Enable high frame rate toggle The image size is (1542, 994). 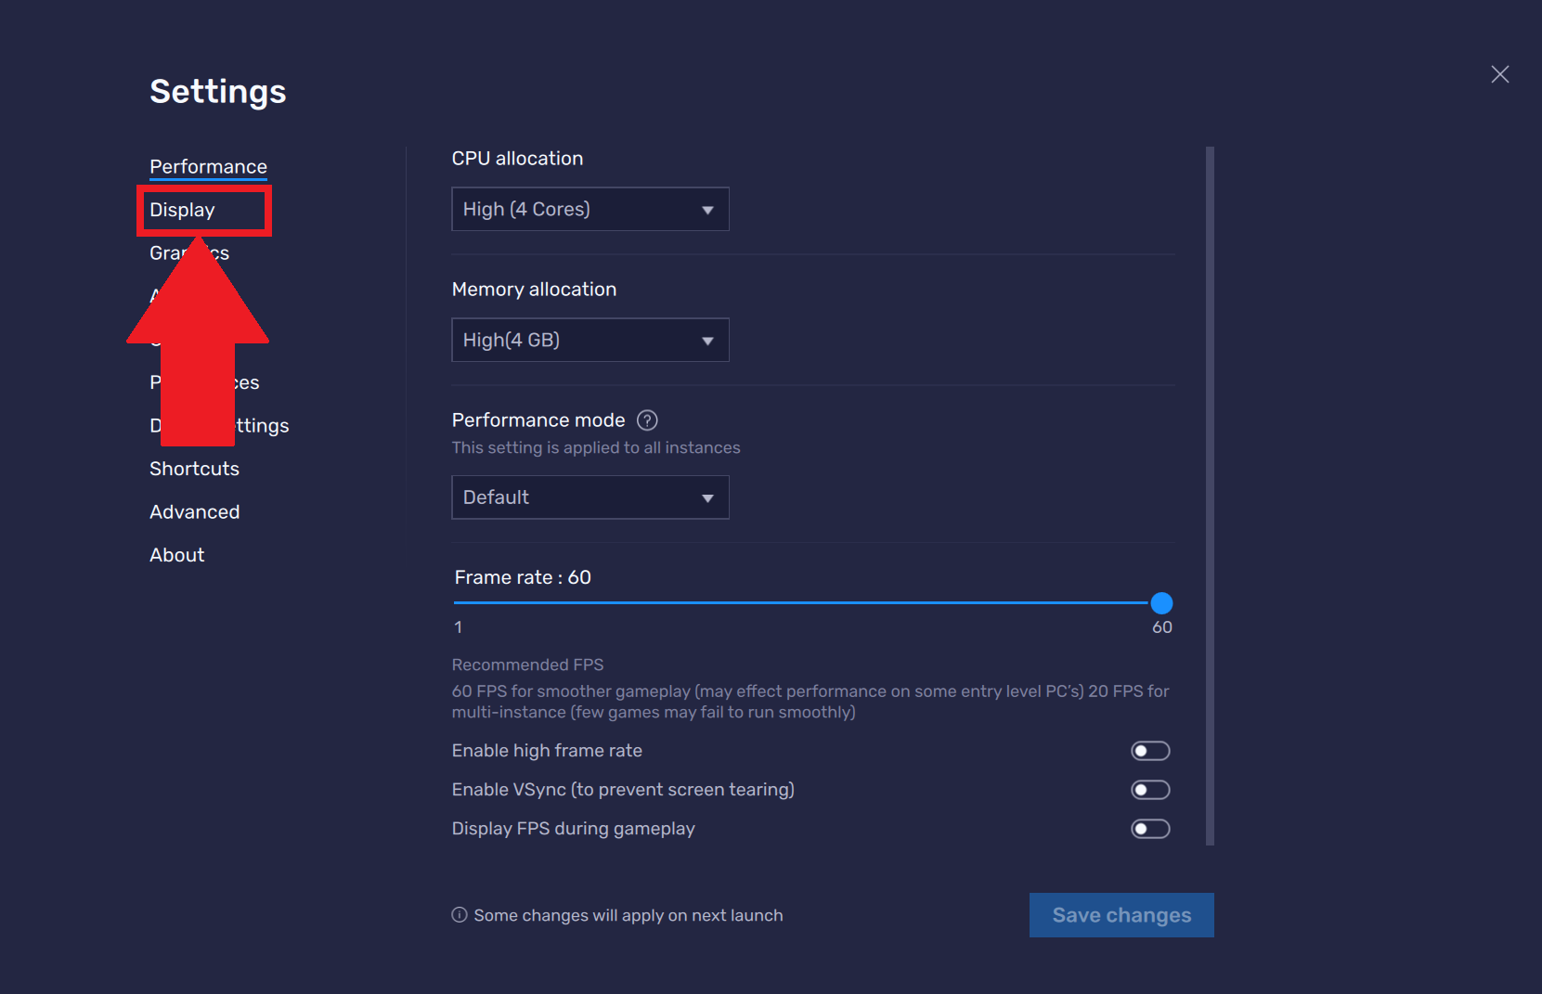point(1149,751)
